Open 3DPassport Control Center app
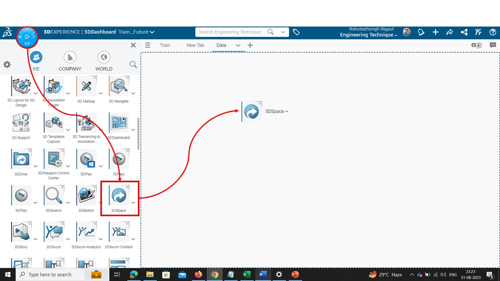The width and height of the screenshot is (500, 281). (x=54, y=159)
